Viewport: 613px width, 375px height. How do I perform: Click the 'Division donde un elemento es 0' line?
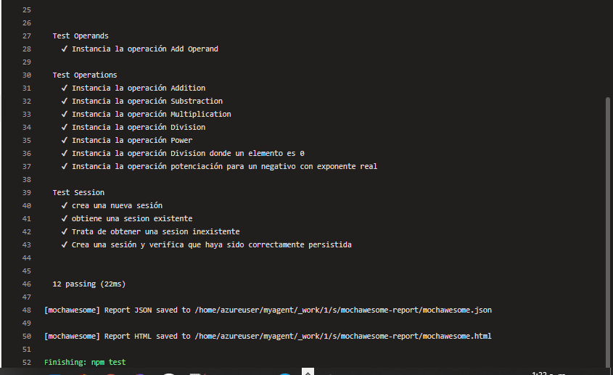click(x=183, y=153)
